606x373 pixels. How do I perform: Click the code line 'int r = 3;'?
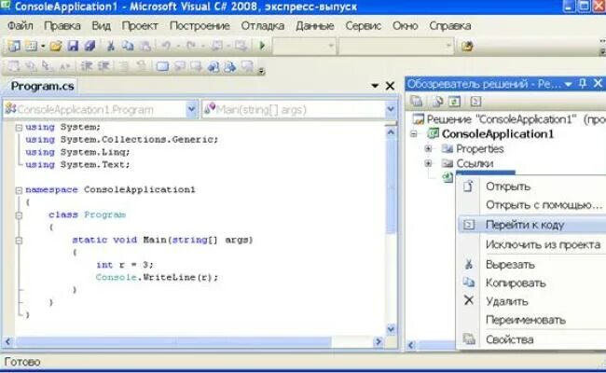pos(125,265)
